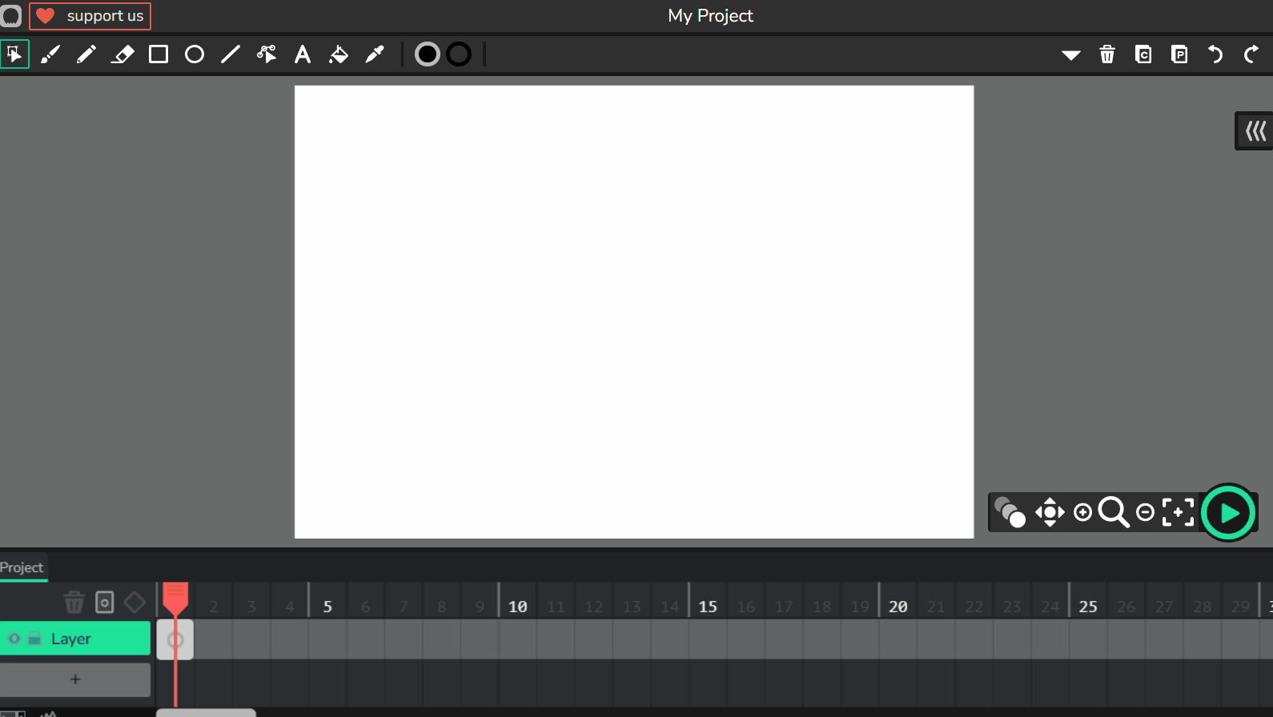Add a new layer with plus button
1273x717 pixels.
(75, 679)
